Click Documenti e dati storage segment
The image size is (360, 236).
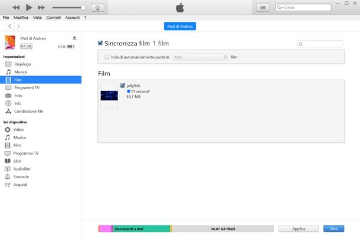click(142, 229)
